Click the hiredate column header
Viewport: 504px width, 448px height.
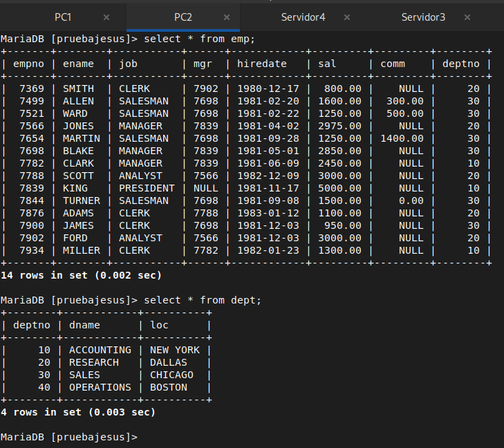pos(261,64)
